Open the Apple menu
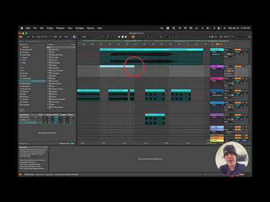 pos(22,28)
